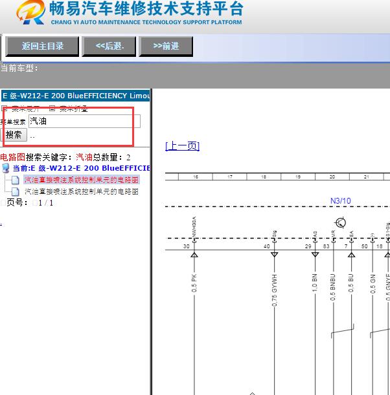Click pin number 30 on the connector
Viewport: 390px width, 395px height.
click(187, 246)
